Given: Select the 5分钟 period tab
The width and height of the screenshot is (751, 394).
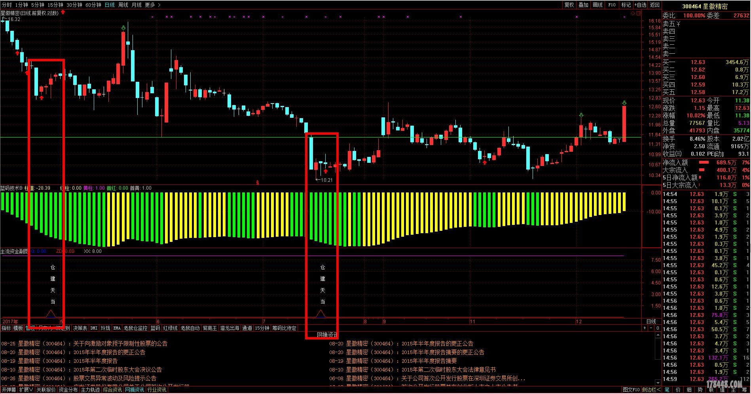Looking at the screenshot, I should point(38,5).
